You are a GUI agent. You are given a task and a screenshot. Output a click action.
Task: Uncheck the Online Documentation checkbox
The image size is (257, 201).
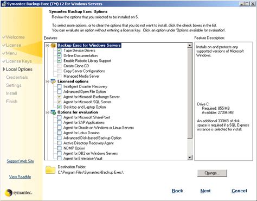point(59,55)
